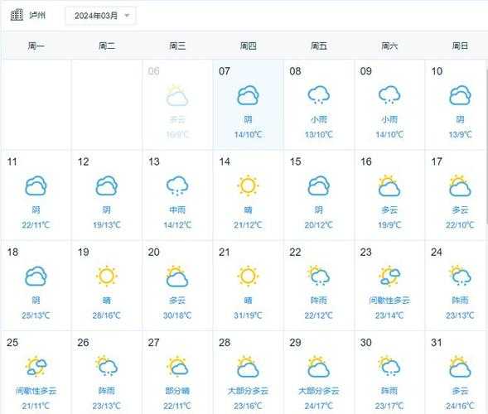488x414 pixels.
Task: Click the 多云 icon on day 31
Action: (460, 367)
